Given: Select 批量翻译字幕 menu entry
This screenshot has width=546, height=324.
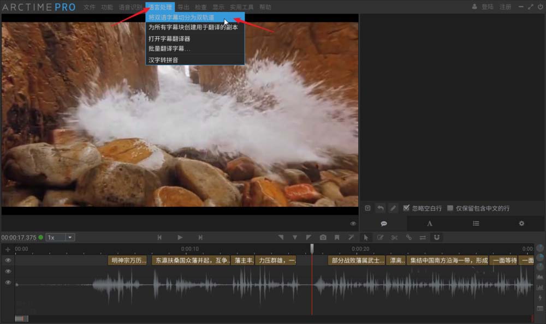Looking at the screenshot, I should tap(169, 49).
